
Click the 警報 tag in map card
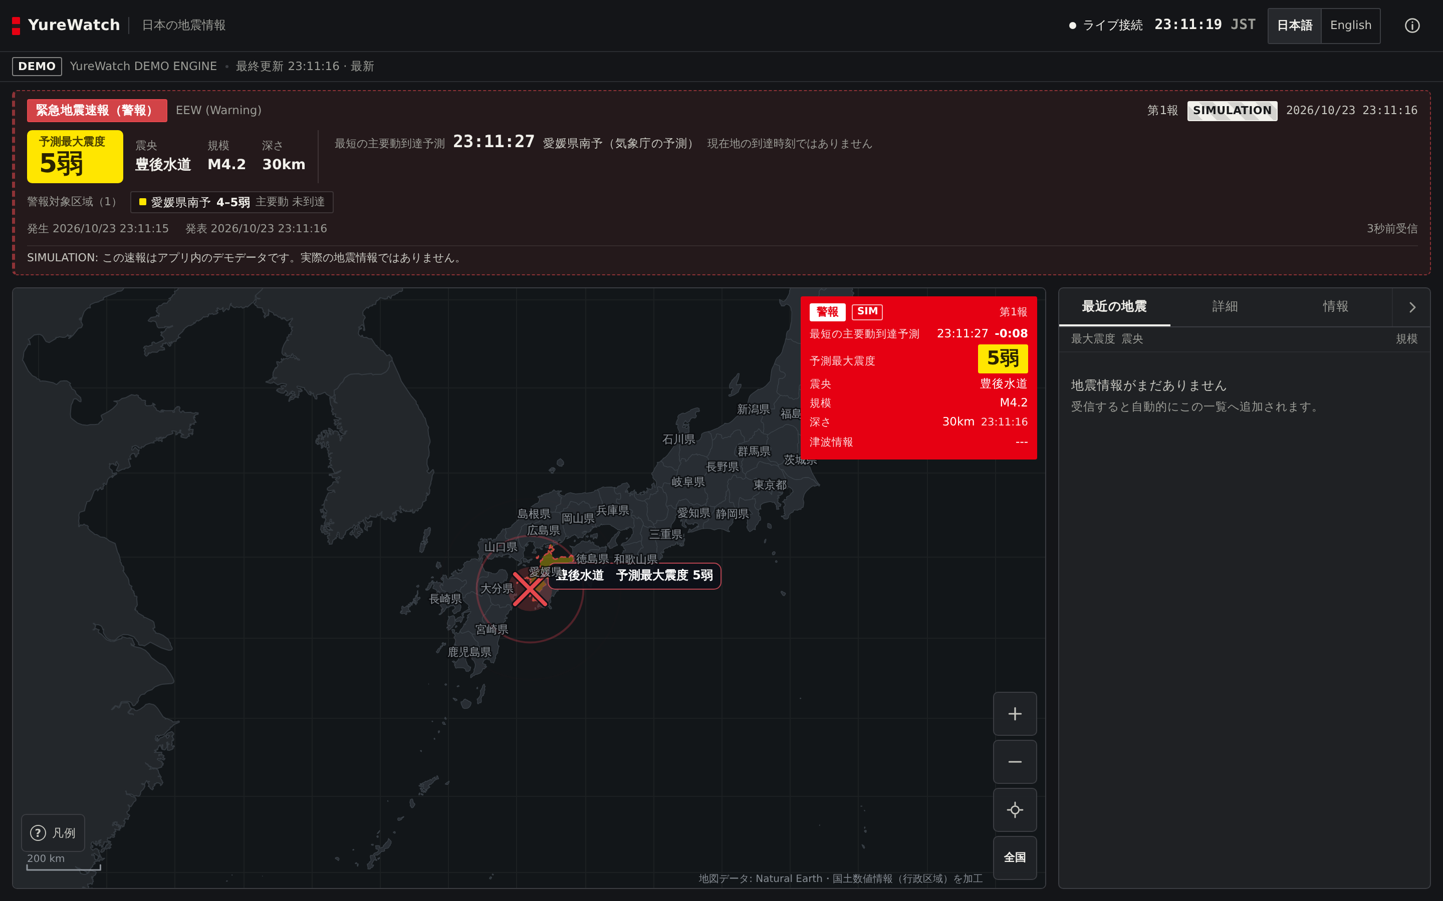pos(827,312)
